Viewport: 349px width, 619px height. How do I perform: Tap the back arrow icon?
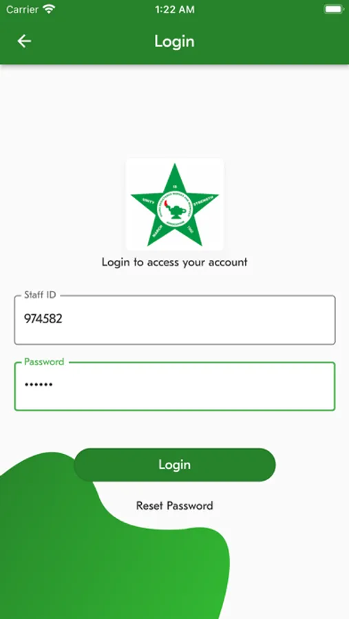click(24, 41)
